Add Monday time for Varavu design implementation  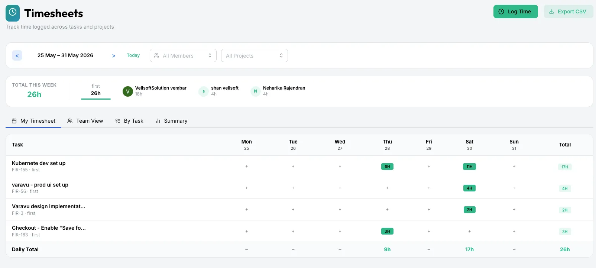[x=247, y=210]
